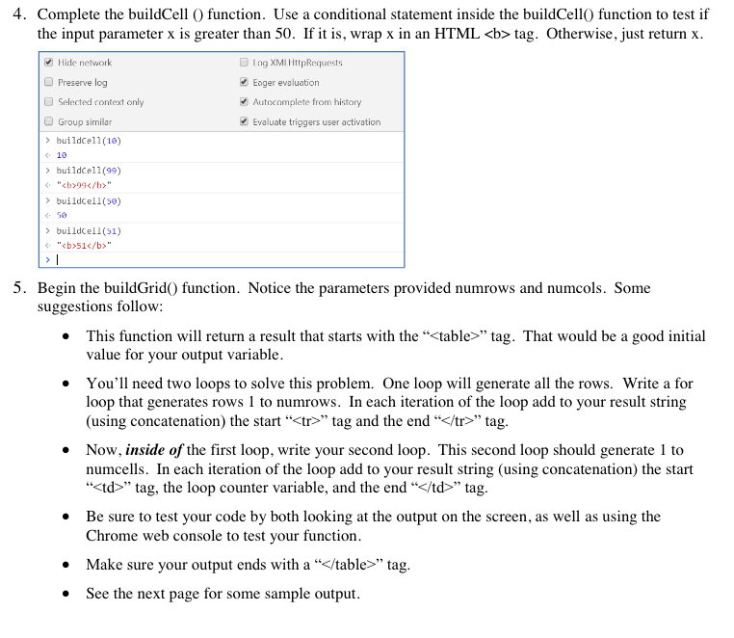The width and height of the screenshot is (734, 638).
Task: Click the "<b>51</b>" output string
Action: [84, 246]
